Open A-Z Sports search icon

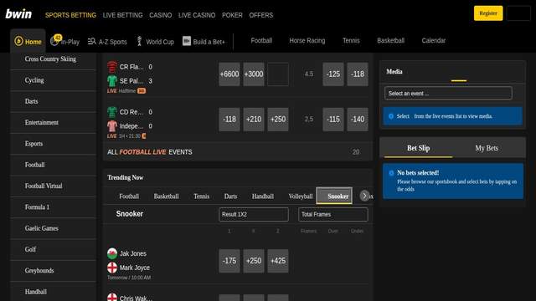(91, 42)
